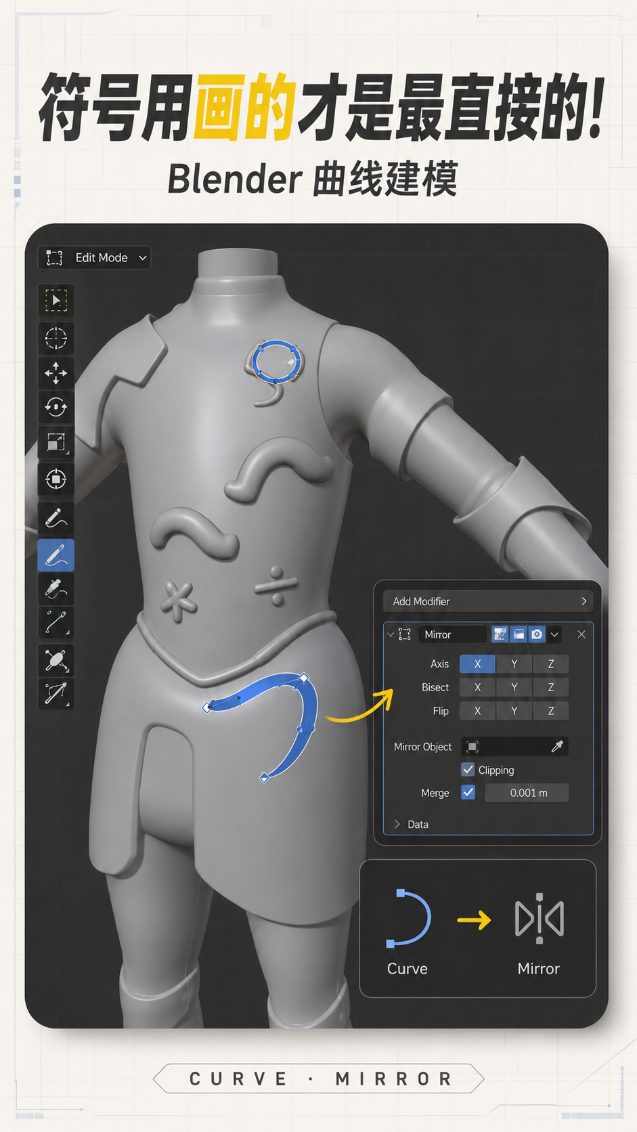The height and width of the screenshot is (1132, 637).
Task: Enable Bisect on Z
Action: (550, 687)
